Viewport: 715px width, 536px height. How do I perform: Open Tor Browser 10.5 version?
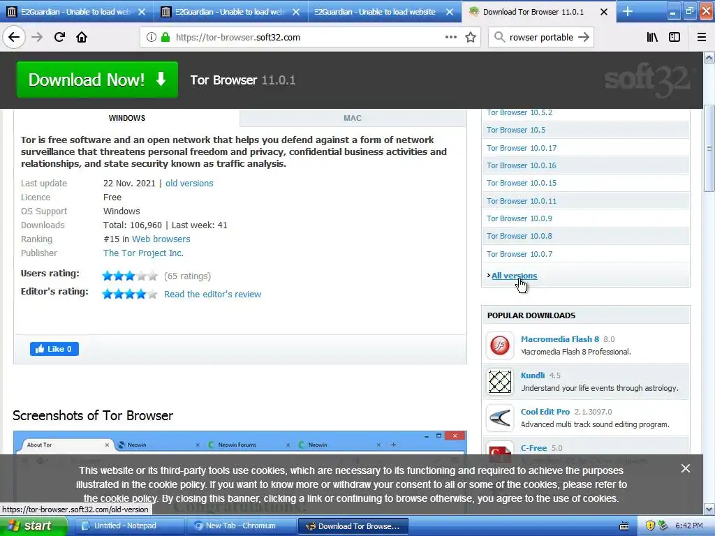[516, 130]
